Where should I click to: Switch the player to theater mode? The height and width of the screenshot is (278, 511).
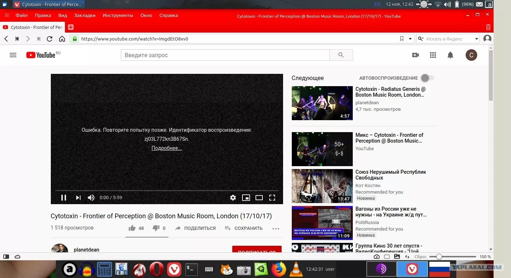[259, 198]
